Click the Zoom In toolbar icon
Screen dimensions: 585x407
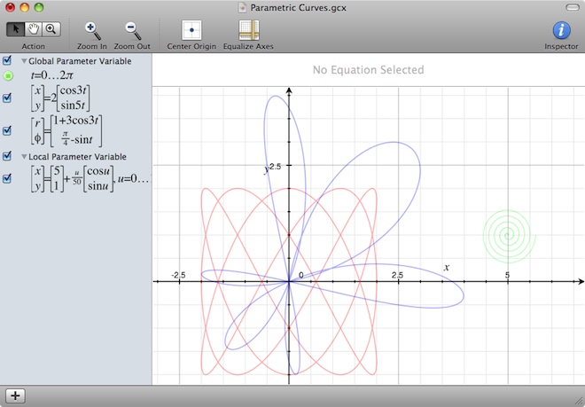pyautogui.click(x=92, y=30)
